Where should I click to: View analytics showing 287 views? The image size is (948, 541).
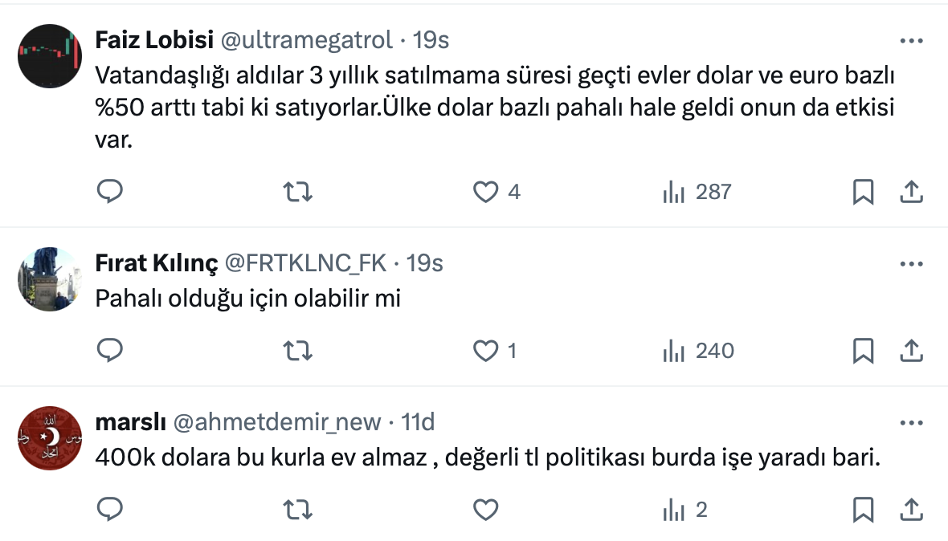pyautogui.click(x=697, y=192)
